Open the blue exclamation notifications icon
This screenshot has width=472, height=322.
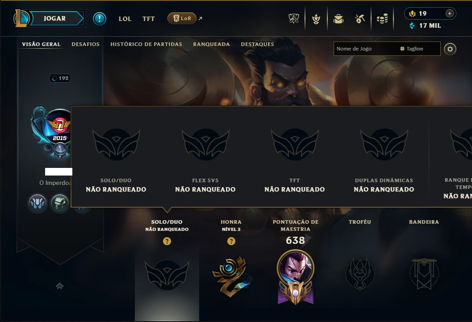point(99,19)
